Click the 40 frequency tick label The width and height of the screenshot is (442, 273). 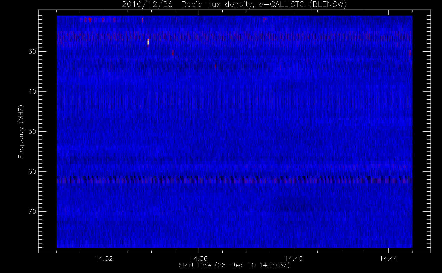click(32, 91)
